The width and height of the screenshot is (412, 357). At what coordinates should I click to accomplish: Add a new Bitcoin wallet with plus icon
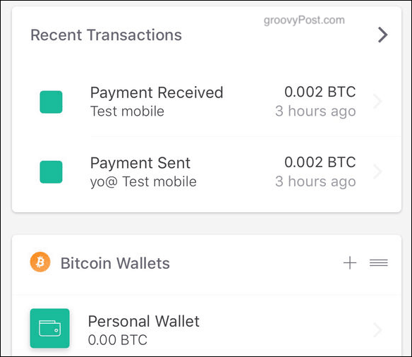tap(350, 262)
